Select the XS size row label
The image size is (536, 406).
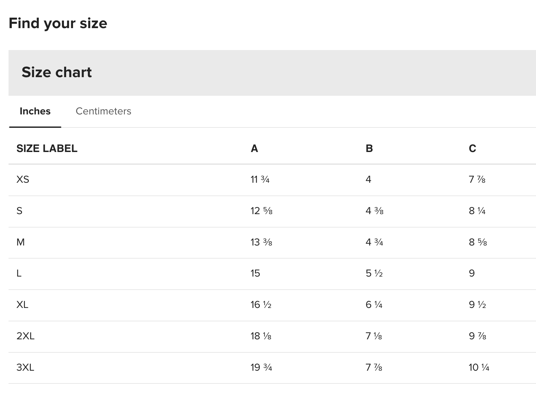(23, 179)
